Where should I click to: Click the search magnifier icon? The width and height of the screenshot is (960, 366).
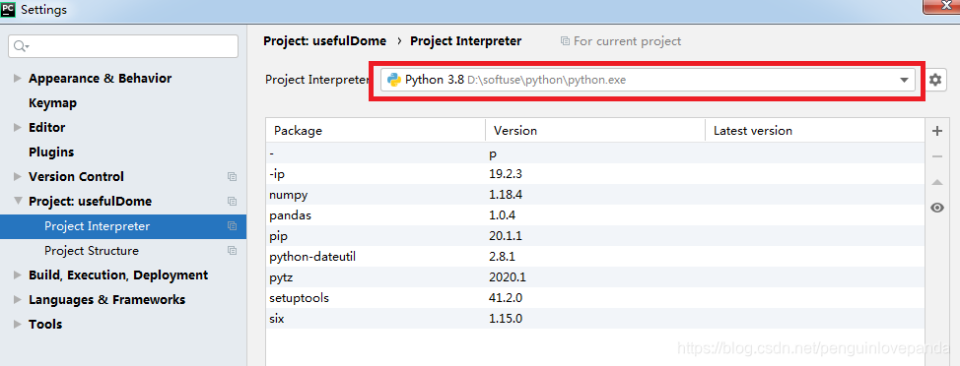[21, 46]
